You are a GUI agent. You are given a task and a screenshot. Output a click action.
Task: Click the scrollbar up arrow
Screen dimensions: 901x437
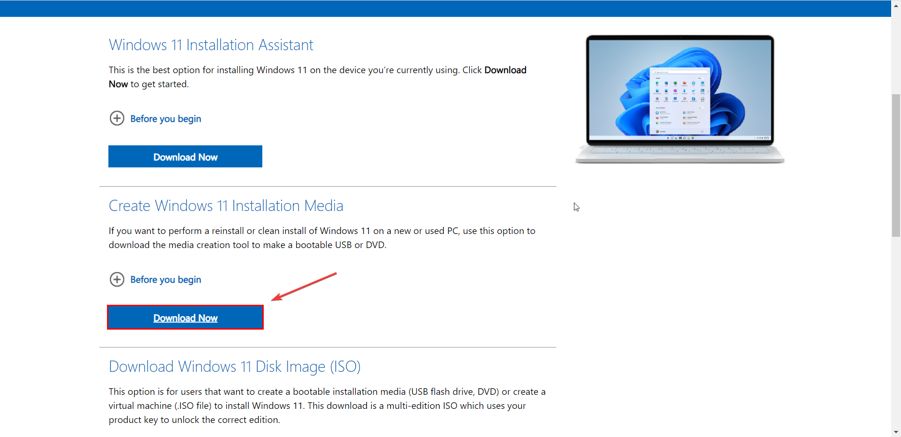tap(895, 5)
